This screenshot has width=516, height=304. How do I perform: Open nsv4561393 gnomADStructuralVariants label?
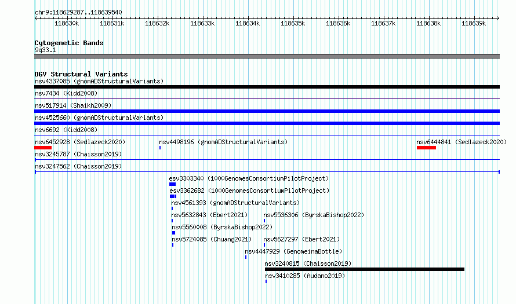[x=235, y=203]
